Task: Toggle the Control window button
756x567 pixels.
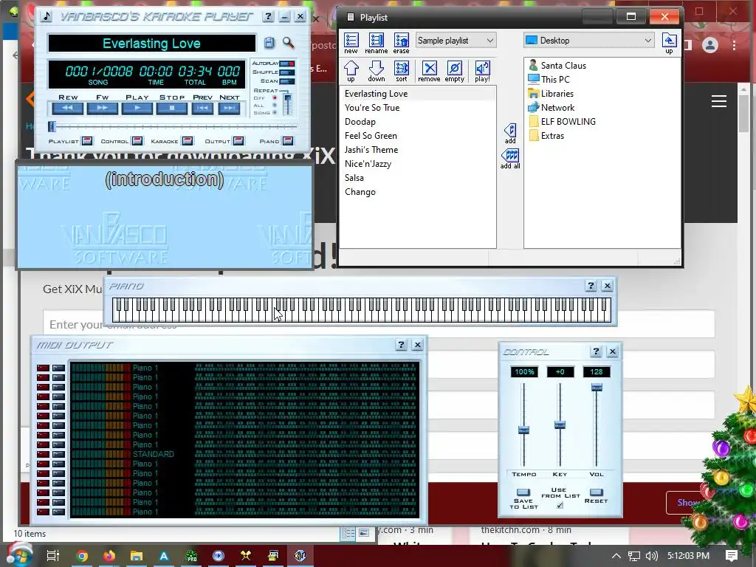Action: pos(137,141)
